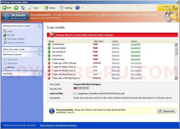Open the Scan dropdown arrow
Image resolution: width=180 pixels, height=129 pixels.
40,8
